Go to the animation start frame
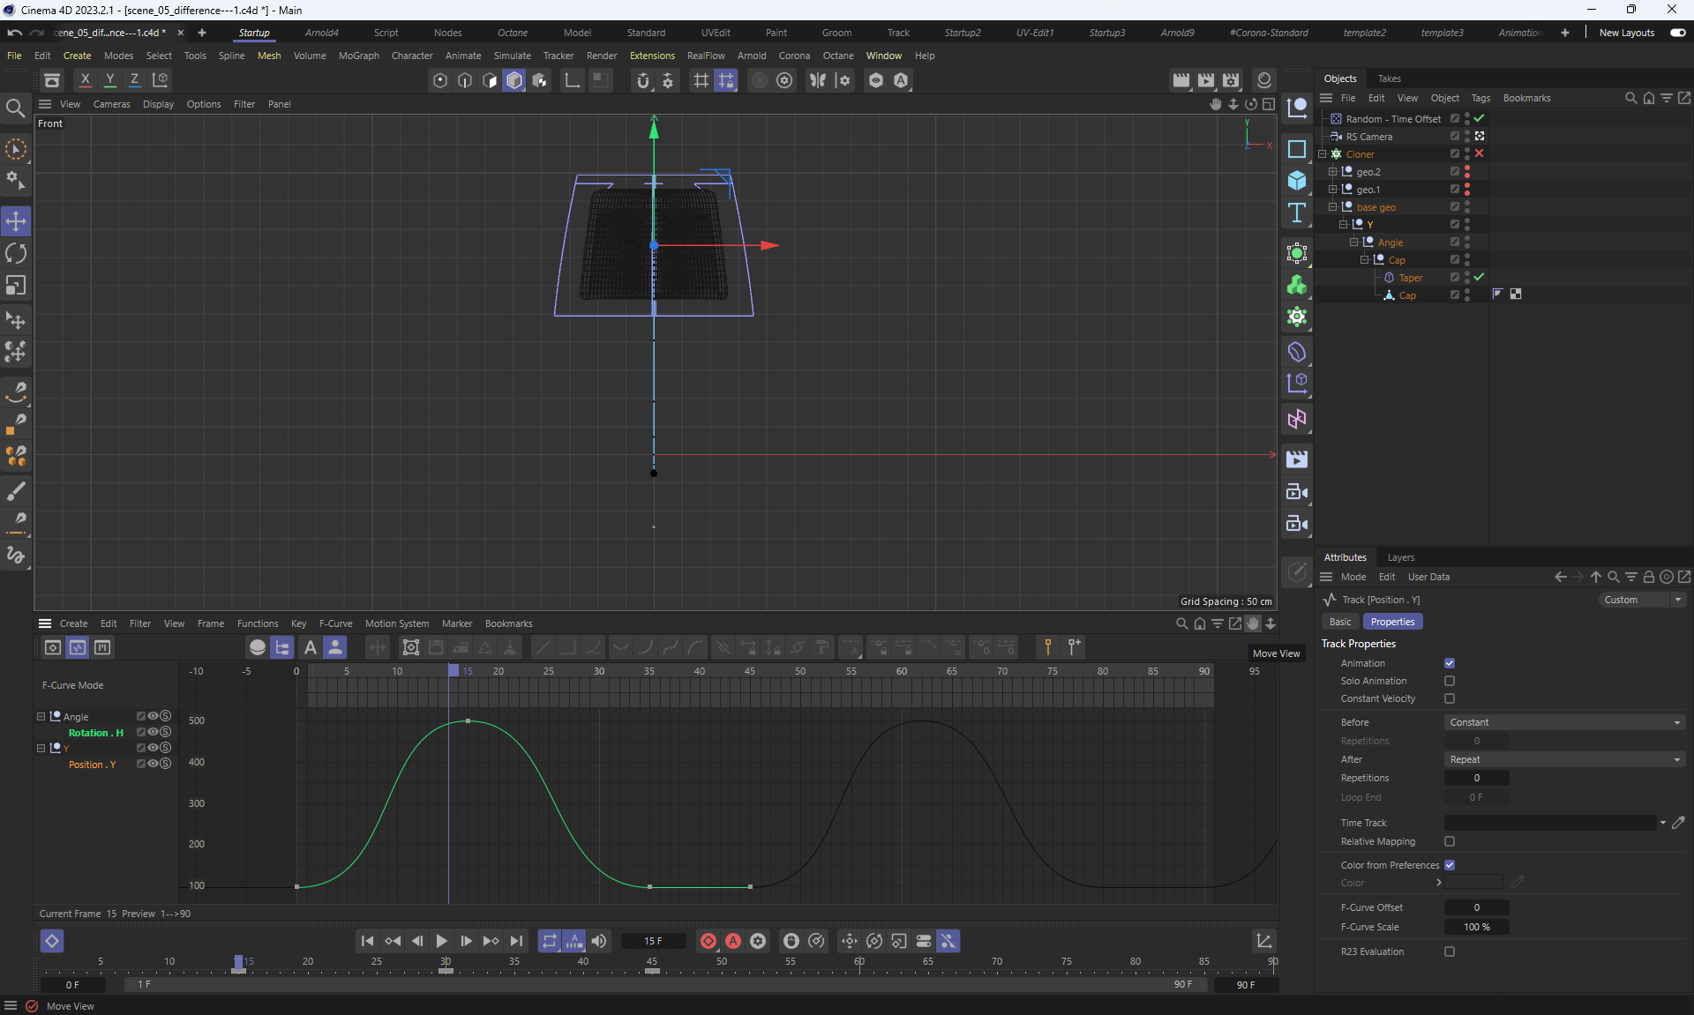The width and height of the screenshot is (1694, 1015). (x=367, y=941)
